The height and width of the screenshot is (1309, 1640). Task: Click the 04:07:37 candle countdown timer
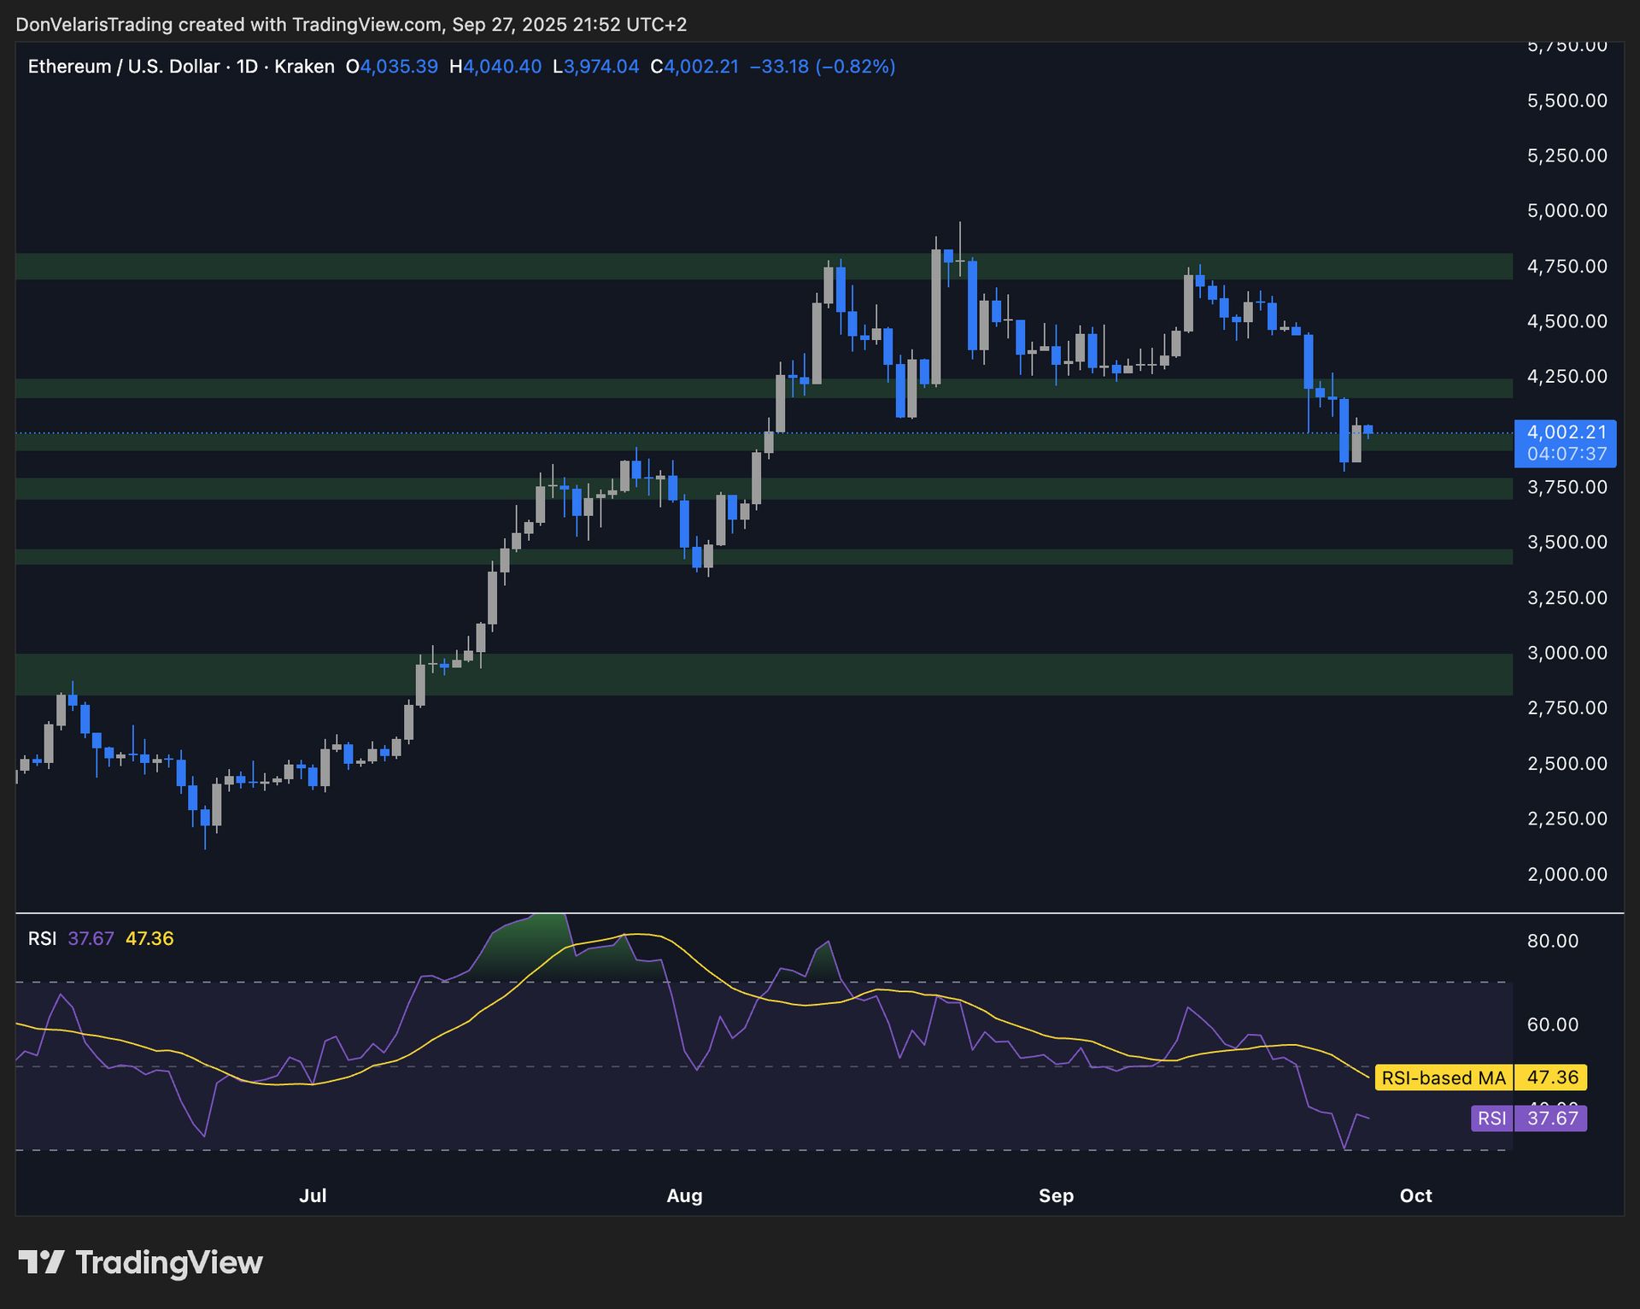(x=1566, y=454)
